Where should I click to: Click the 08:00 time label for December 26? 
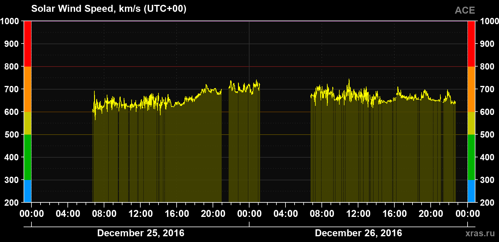point(322,214)
